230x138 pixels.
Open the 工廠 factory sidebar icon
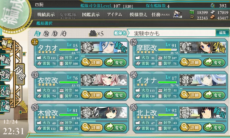click(x=5, y=106)
